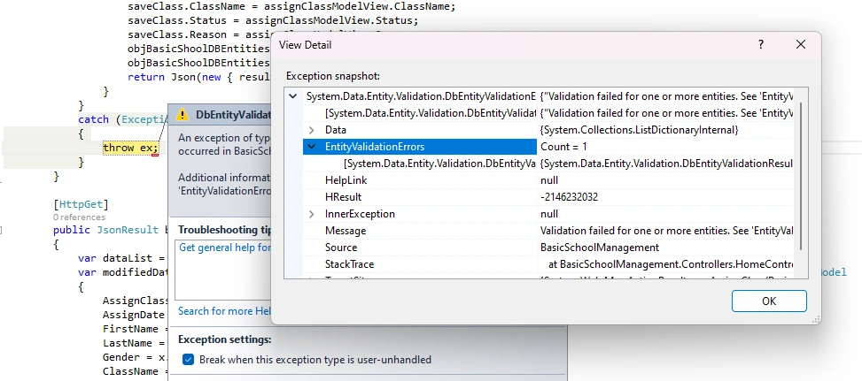Click the exception snapshot vertical scrollbar
Screen dimensions: 862x381
(801, 175)
